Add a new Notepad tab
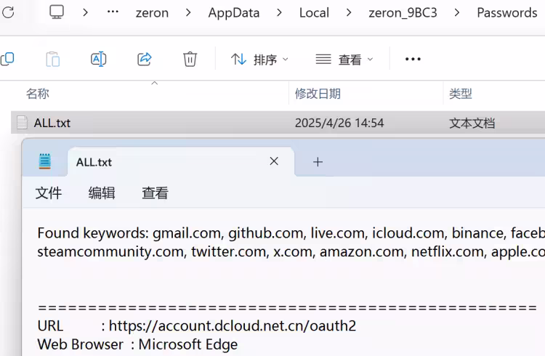This screenshot has width=545, height=356. (x=318, y=162)
